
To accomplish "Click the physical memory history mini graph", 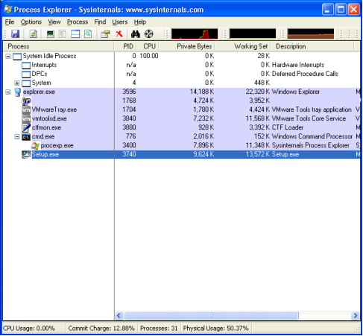I will (x=311, y=34).
